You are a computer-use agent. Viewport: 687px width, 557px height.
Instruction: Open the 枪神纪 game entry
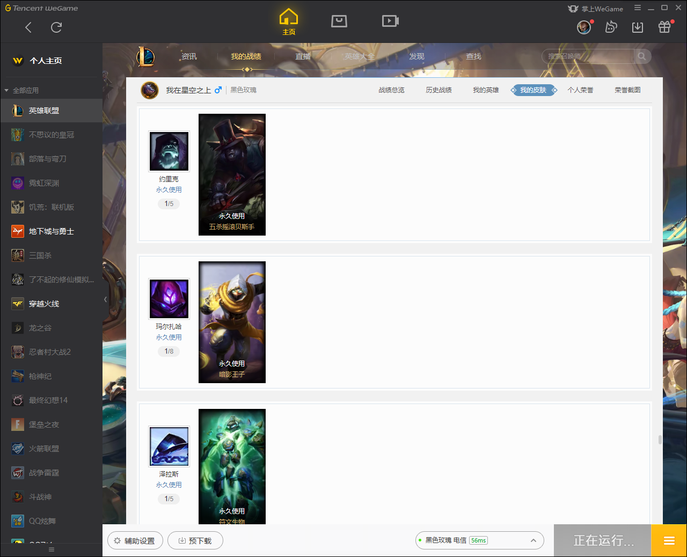52,376
